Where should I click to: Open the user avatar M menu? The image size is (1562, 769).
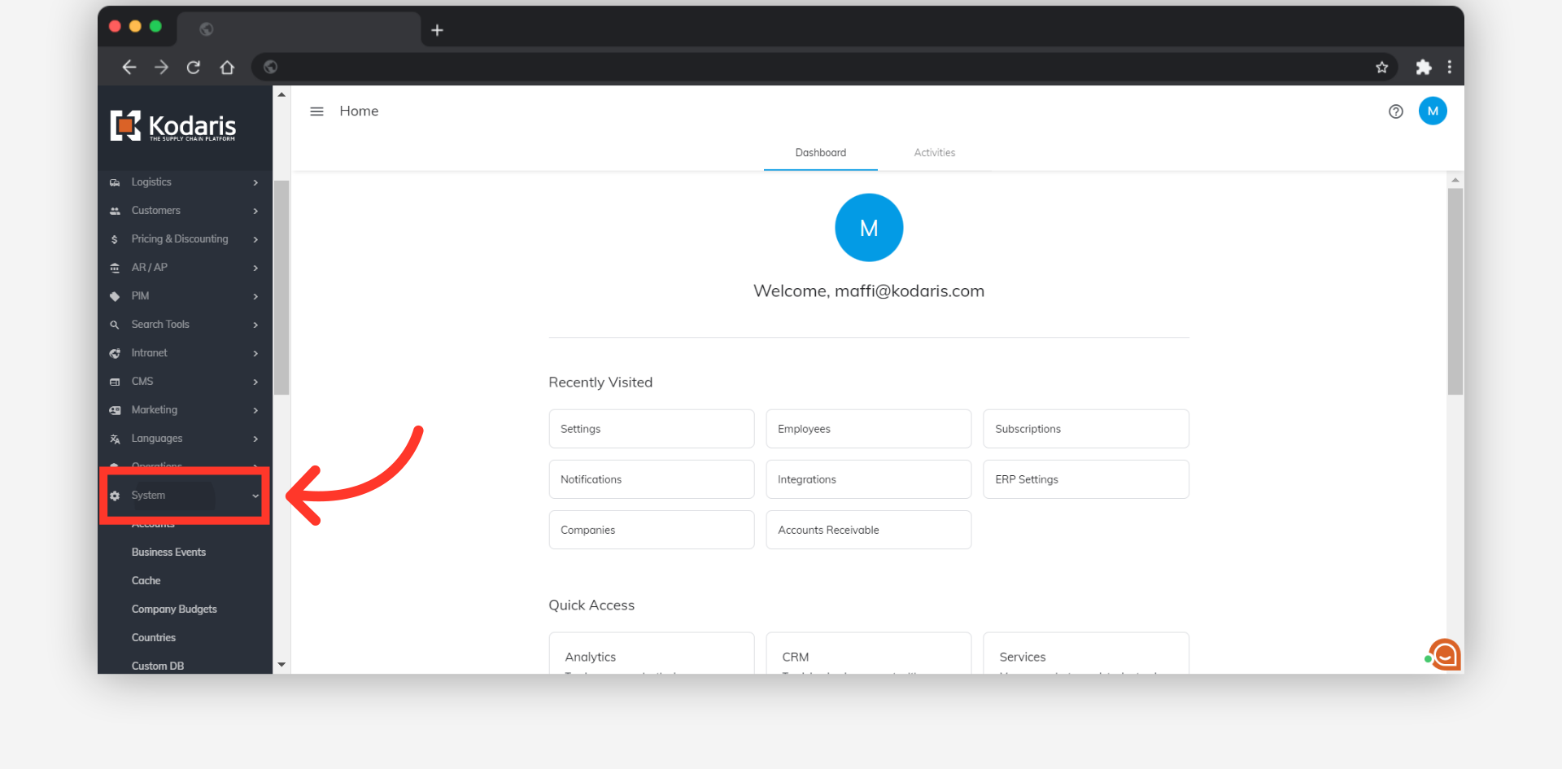tap(1433, 111)
